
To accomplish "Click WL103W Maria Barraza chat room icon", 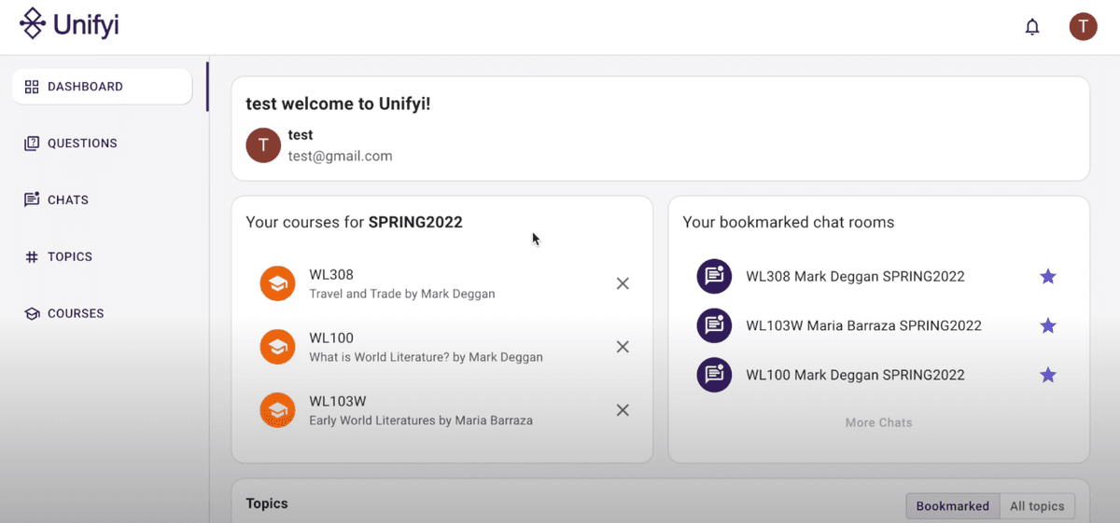I will (714, 325).
